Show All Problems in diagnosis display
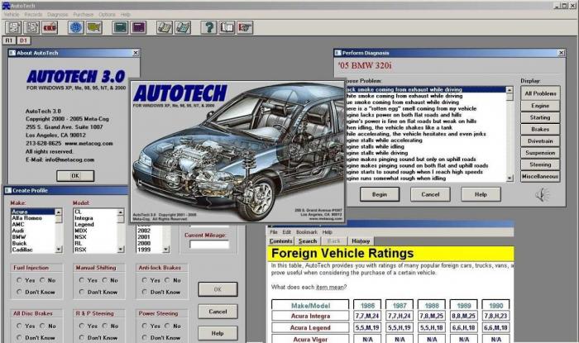 [x=540, y=93]
